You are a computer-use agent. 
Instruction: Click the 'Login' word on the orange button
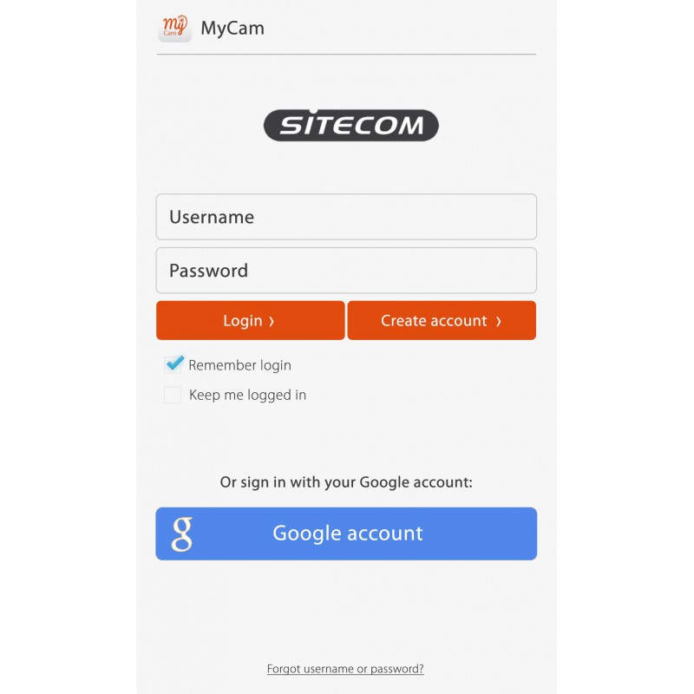point(243,321)
